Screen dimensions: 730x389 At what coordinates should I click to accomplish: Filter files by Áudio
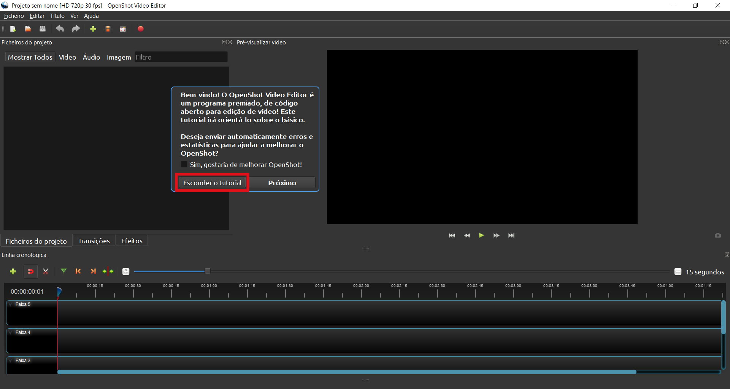pos(92,57)
